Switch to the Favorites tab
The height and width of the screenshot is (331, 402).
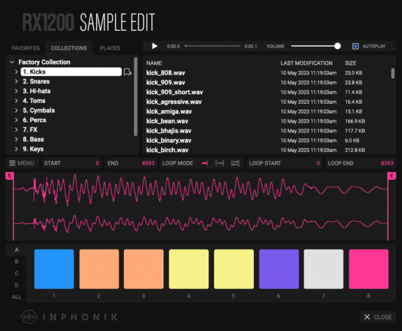tap(25, 48)
